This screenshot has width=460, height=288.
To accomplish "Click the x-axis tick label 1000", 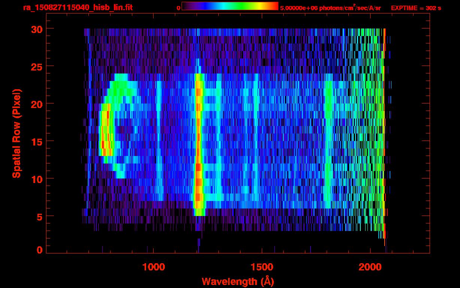I will (154, 267).
